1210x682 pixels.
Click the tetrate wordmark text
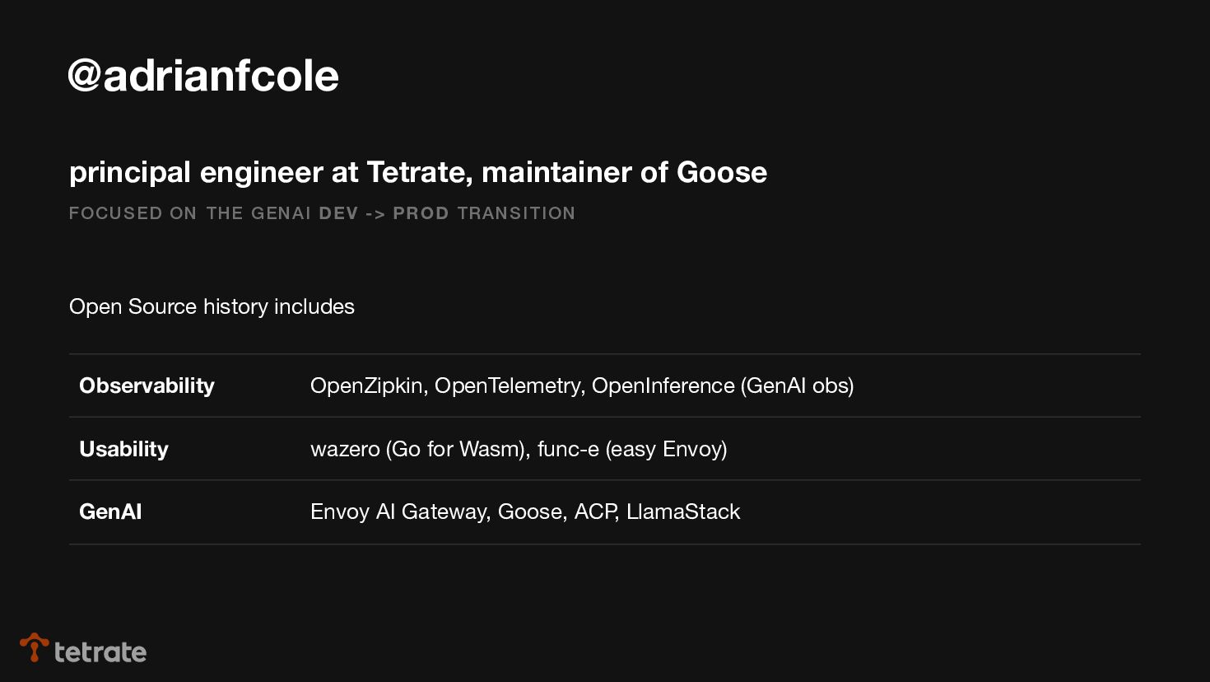100,652
